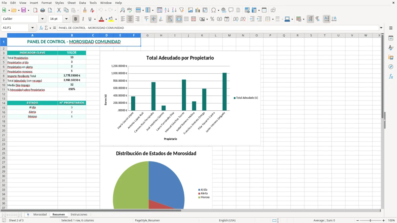Toggle Bold formatting
The height and width of the screenshot is (223, 397).
(76, 19)
